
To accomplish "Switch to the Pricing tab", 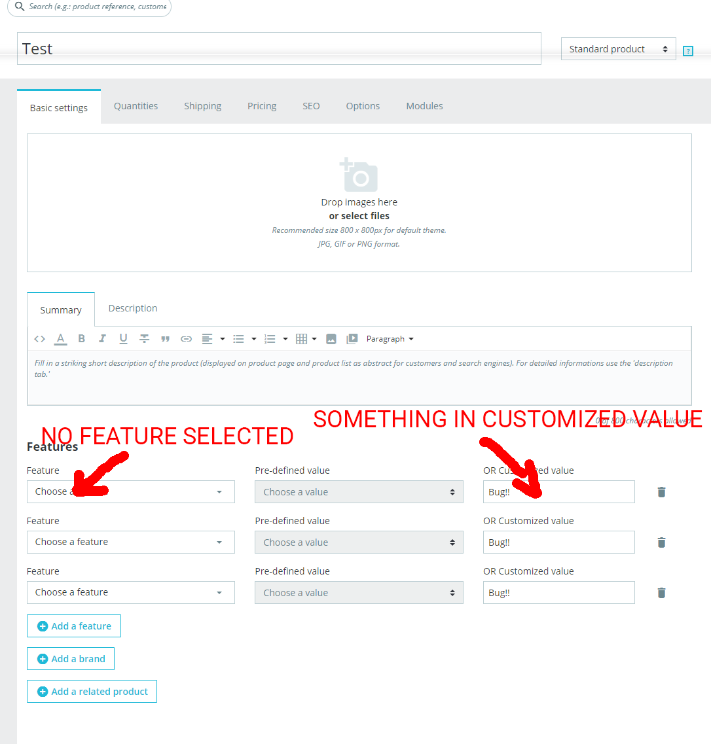I will [262, 106].
